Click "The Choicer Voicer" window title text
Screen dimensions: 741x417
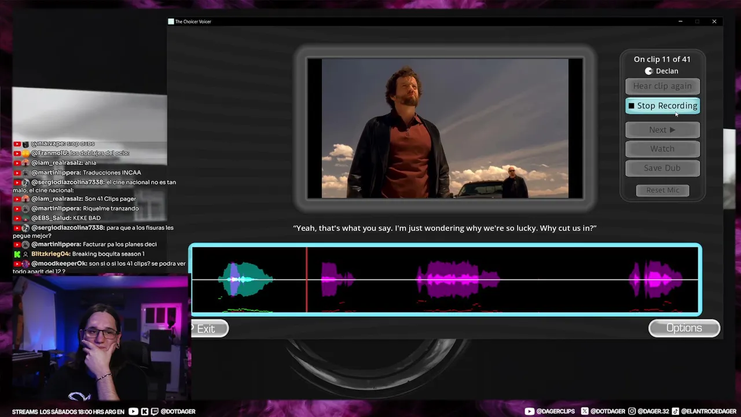(x=193, y=21)
